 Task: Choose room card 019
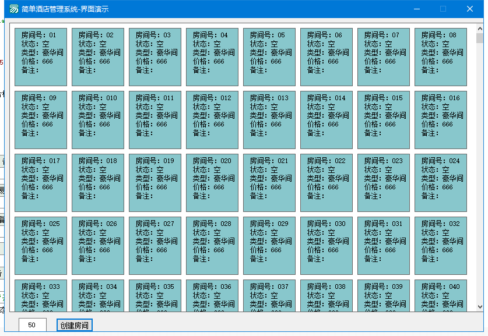click(155, 183)
